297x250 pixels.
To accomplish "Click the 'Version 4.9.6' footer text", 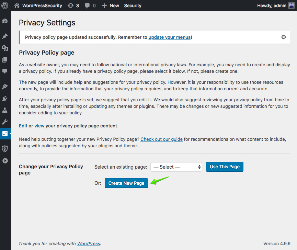I will coord(277,243).
